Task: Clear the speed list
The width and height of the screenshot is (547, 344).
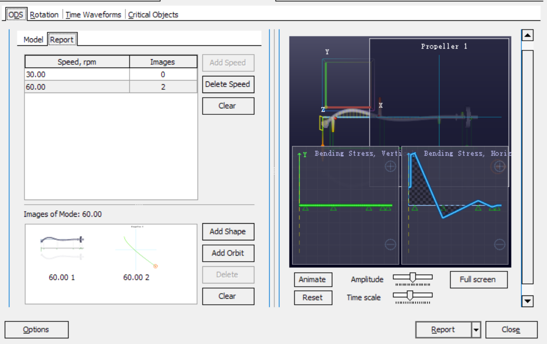Action: [x=228, y=106]
